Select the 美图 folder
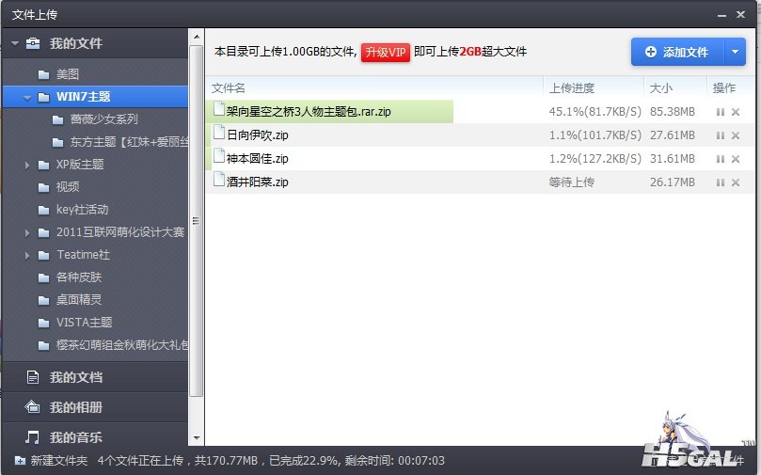Screen dimensions: 761x475 pyautogui.click(x=67, y=74)
